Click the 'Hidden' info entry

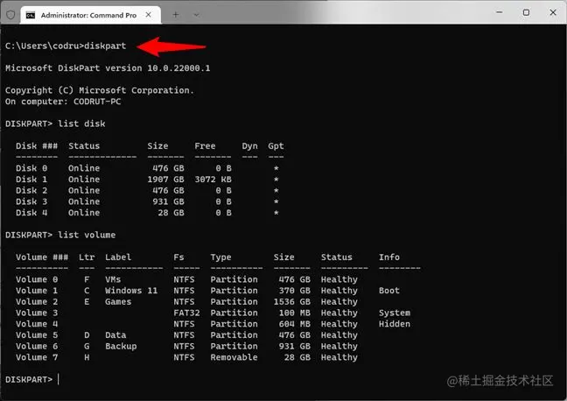click(x=395, y=324)
